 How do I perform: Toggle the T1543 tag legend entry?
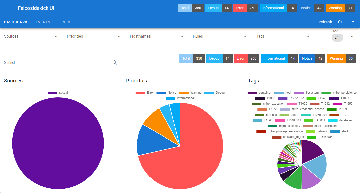coord(316,98)
